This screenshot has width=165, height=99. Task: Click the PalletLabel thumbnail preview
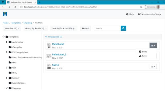49,45
